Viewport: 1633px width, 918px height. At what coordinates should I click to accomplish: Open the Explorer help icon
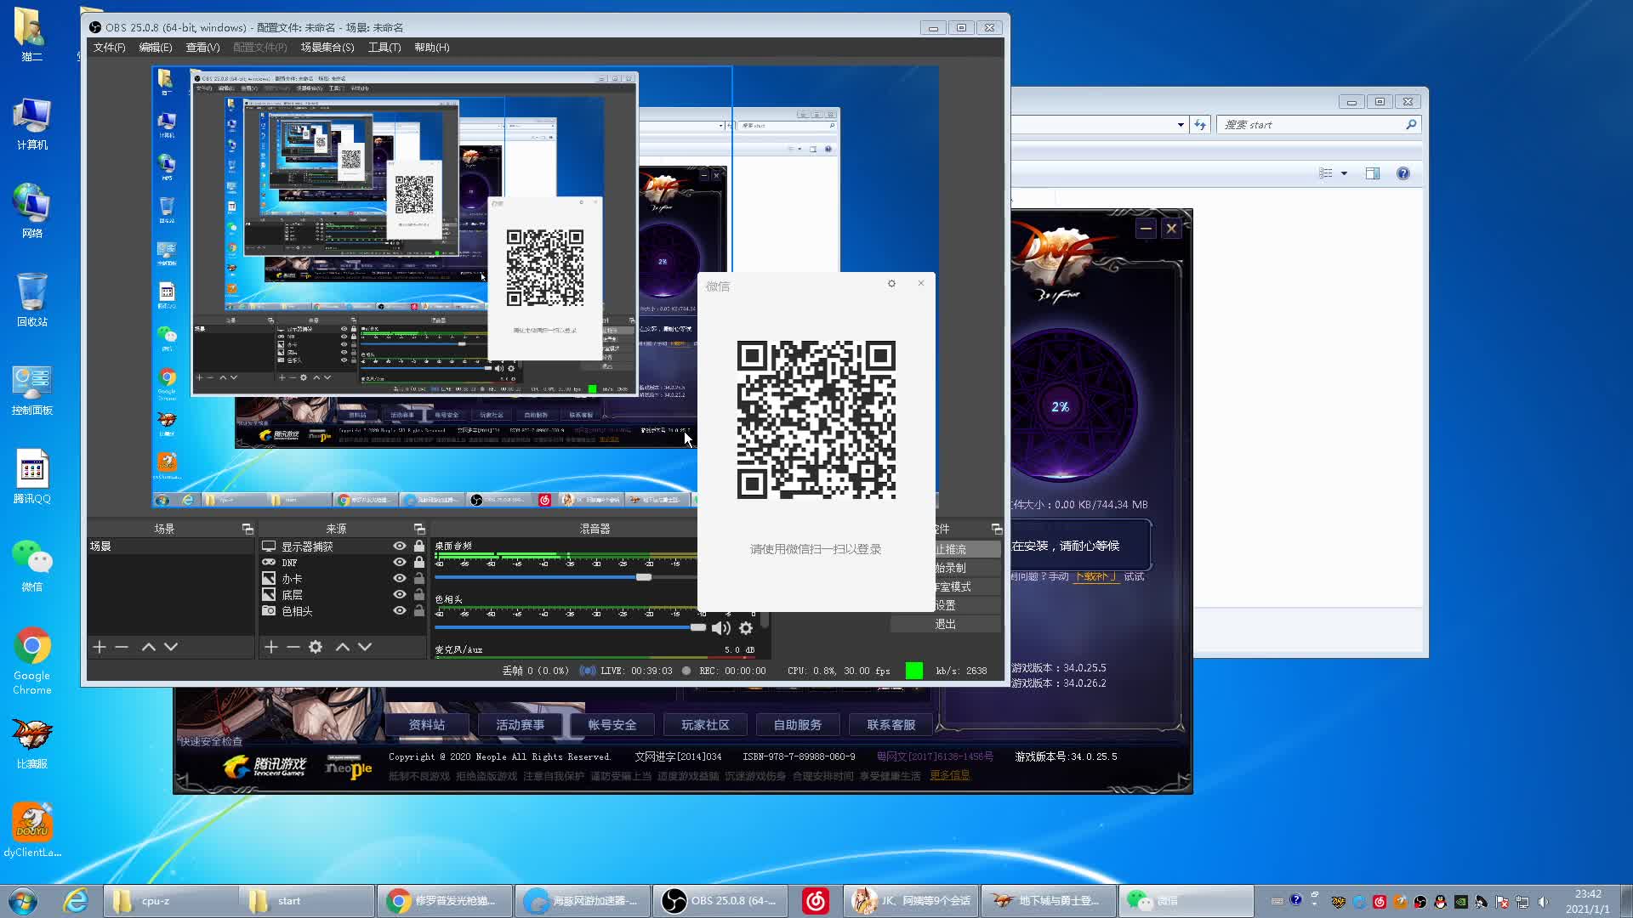[x=1403, y=173]
